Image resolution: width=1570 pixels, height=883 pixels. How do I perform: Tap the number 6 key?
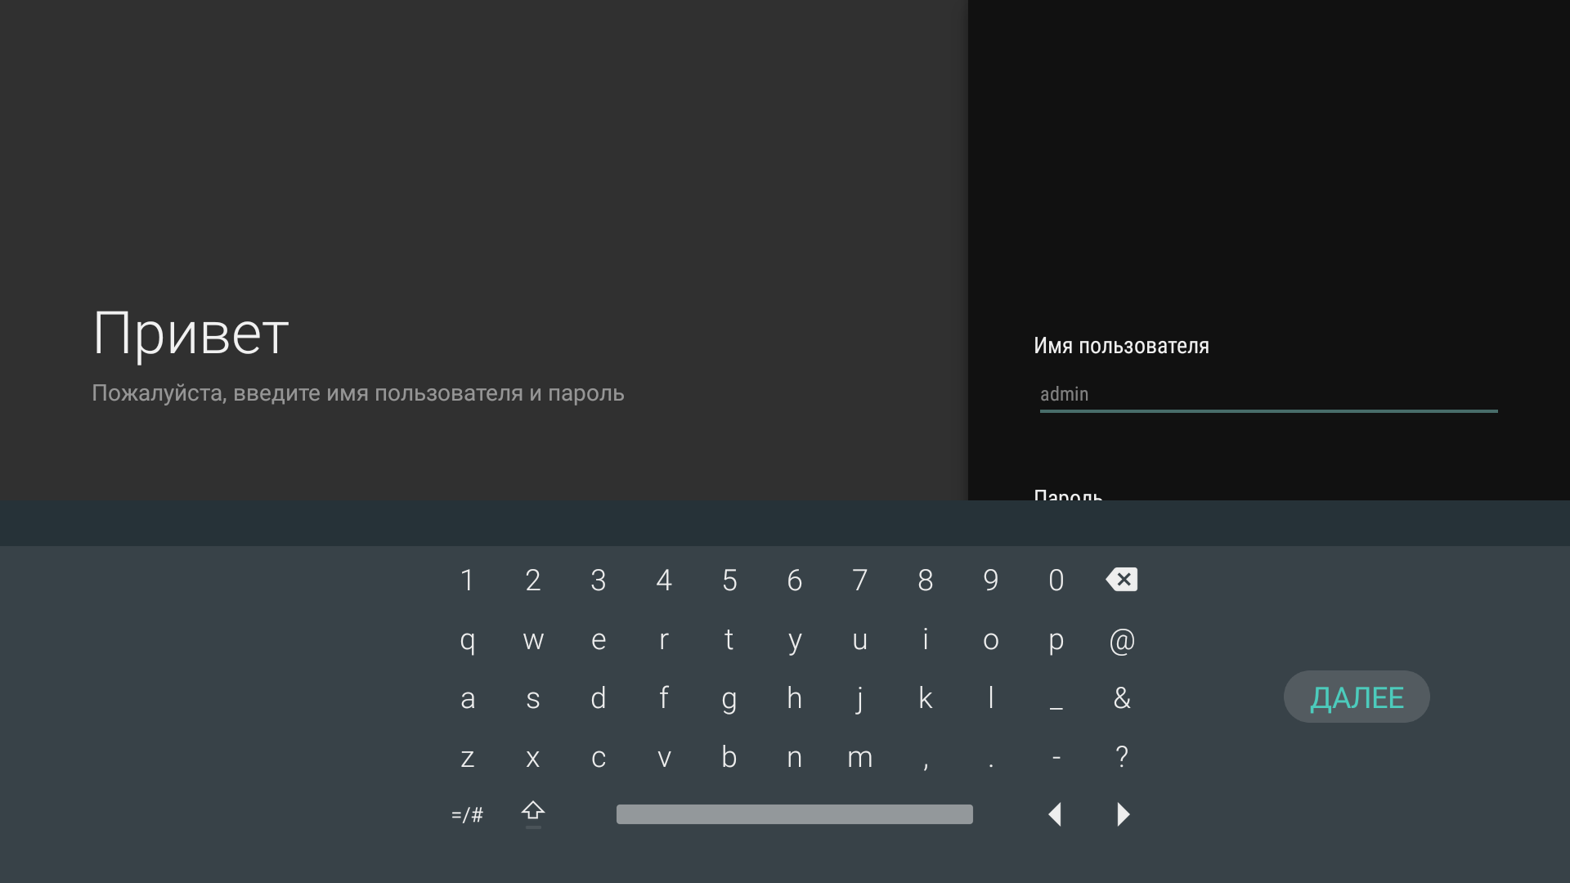click(795, 580)
